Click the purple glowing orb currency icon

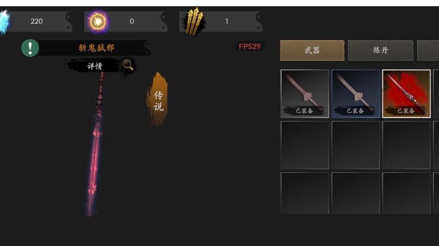[98, 21]
